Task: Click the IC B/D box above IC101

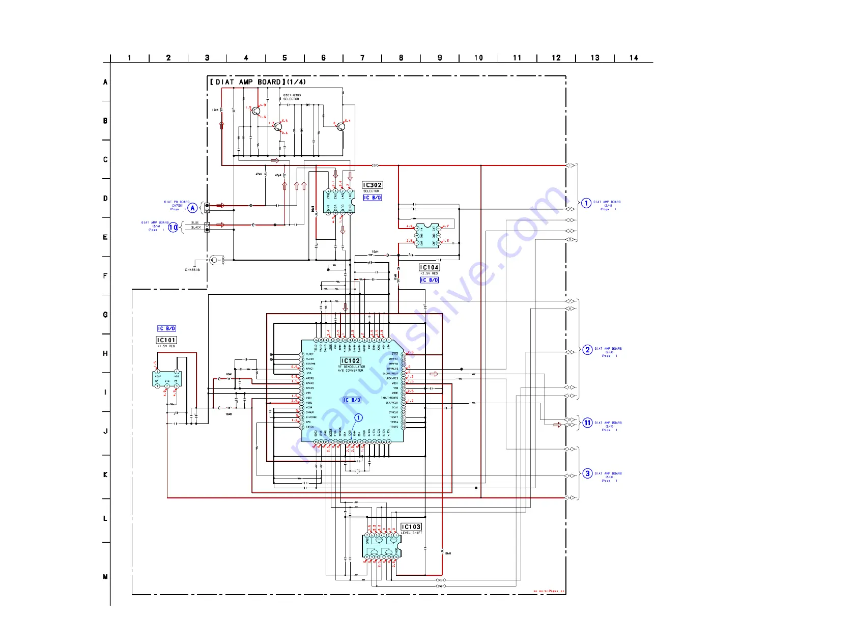Action: coord(166,329)
